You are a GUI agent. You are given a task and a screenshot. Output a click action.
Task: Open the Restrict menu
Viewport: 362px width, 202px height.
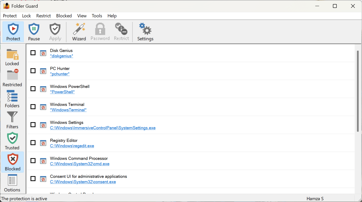(x=44, y=16)
